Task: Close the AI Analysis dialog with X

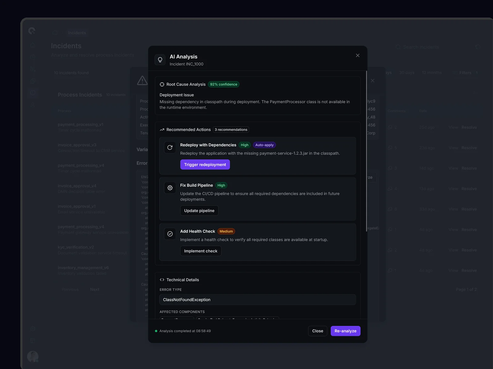Action: pos(357,55)
